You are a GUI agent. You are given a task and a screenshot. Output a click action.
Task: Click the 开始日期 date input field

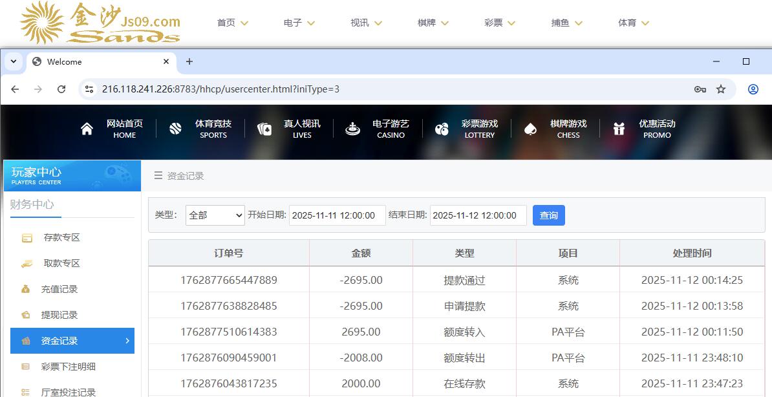(x=337, y=215)
